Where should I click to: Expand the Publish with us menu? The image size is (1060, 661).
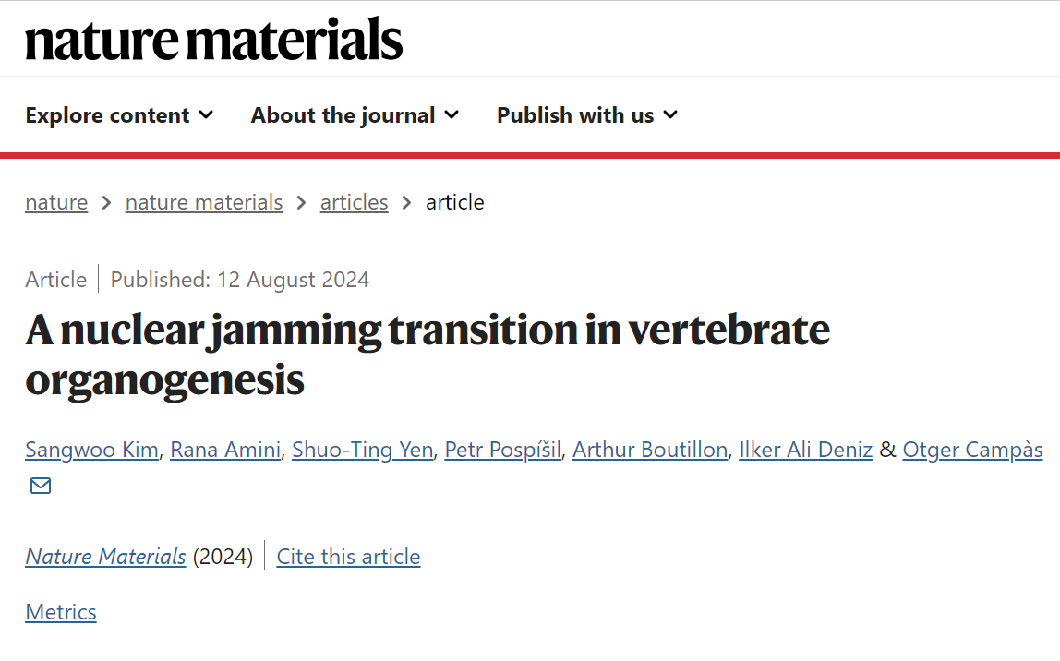(587, 115)
